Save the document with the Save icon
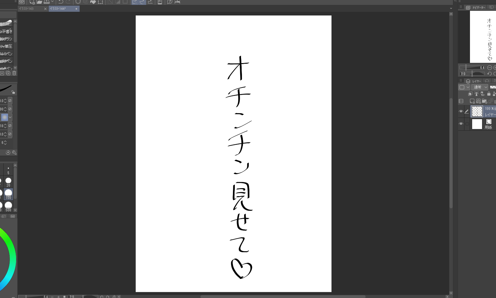This screenshot has width=496, height=298. [46, 2]
